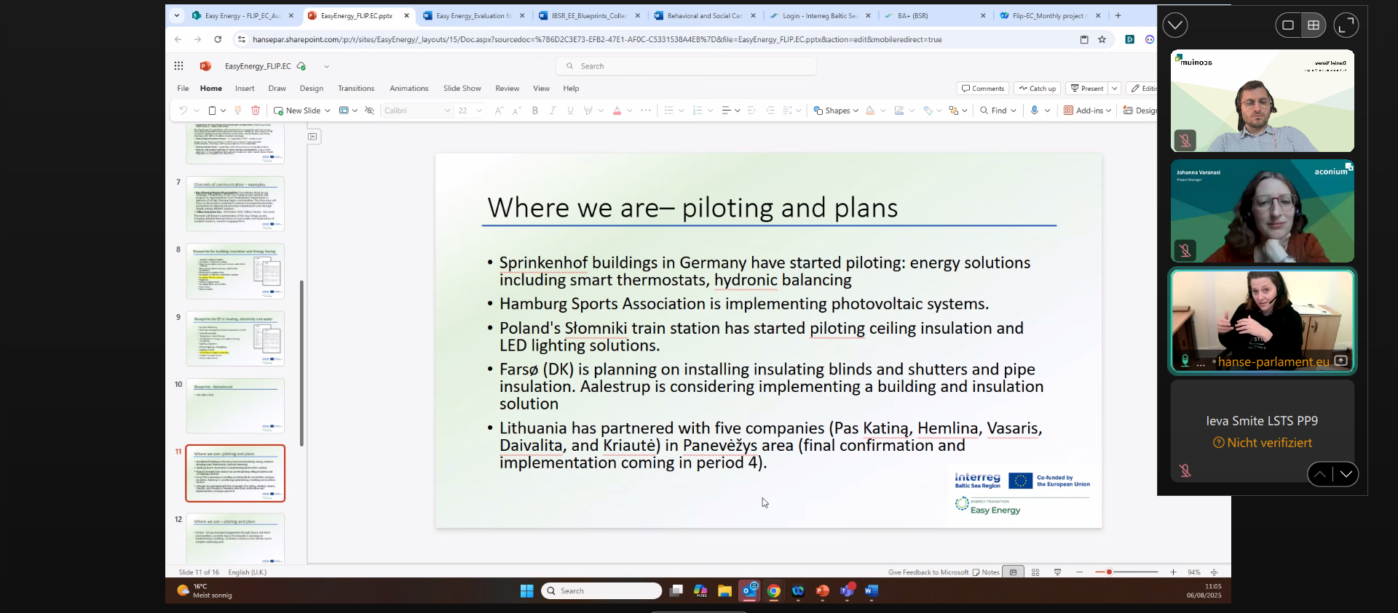Click zoom in plus button
This screenshot has width=1398, height=613.
point(1173,572)
